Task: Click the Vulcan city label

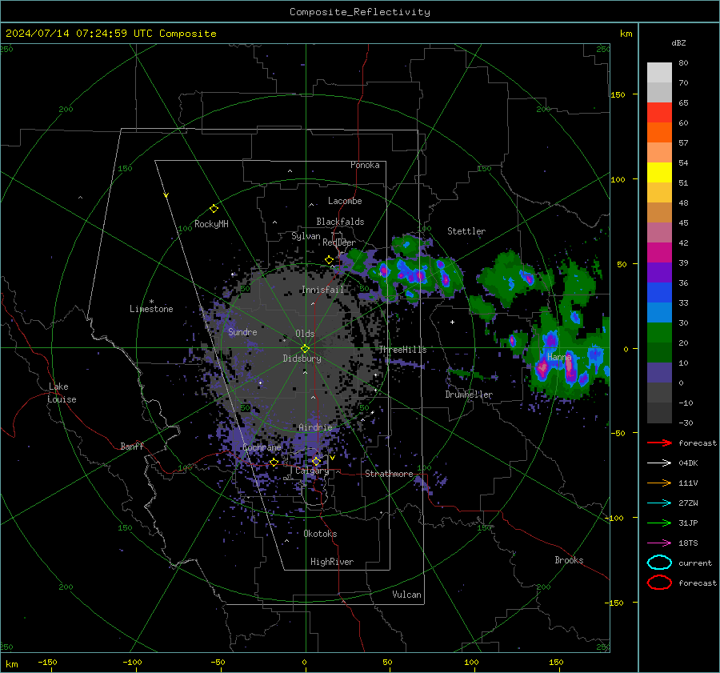Action: [x=406, y=595]
